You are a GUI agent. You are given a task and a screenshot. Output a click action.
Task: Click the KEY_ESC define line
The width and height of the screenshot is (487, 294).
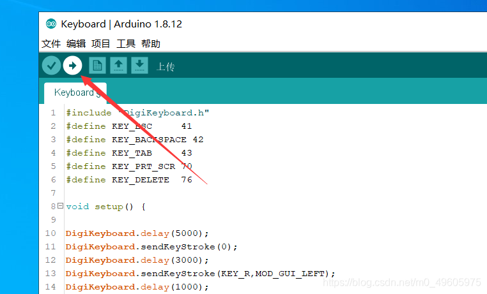pyautogui.click(x=129, y=126)
